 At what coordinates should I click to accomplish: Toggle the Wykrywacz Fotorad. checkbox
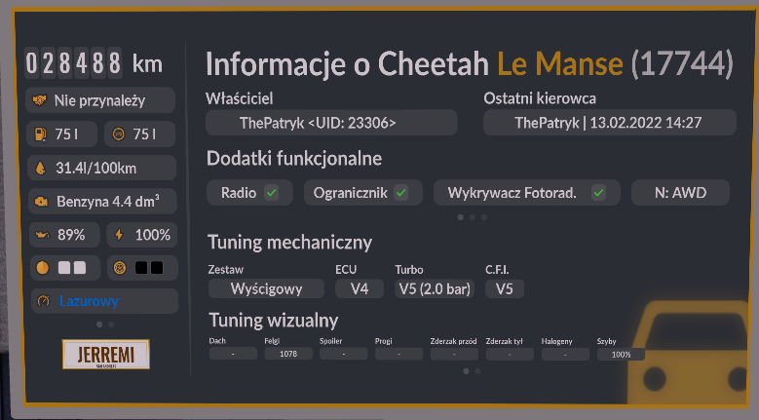[x=599, y=193]
